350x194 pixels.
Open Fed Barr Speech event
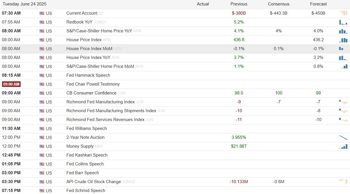tap(83, 173)
